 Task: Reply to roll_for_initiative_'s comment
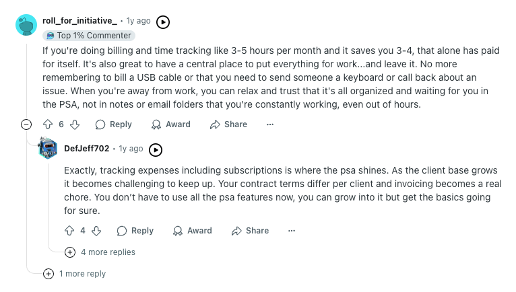tap(114, 124)
